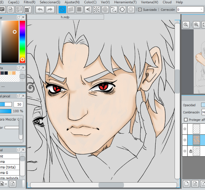Click new 8-bit layer icon
Screen dimensions: 205x190
coord(195,184)
